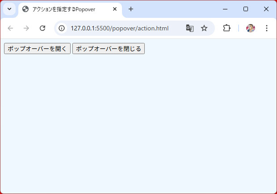The height and width of the screenshot is (194, 277).
Task: Maximize the Chrome window
Action: pyautogui.click(x=246, y=9)
